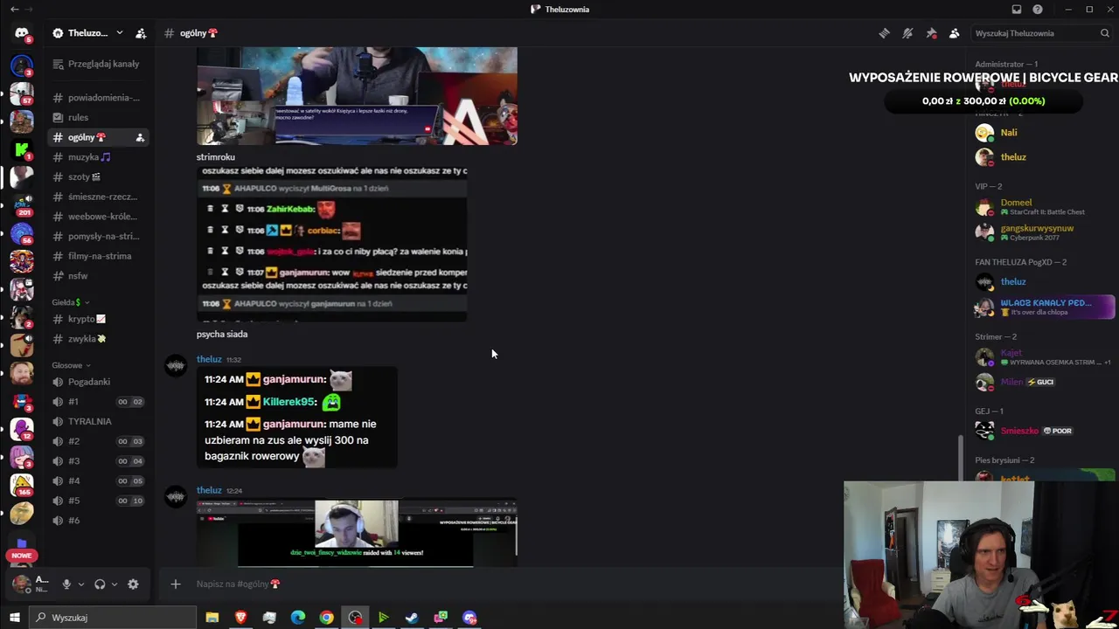
Task: Join voice channel #1
Action: pyautogui.click(x=98, y=402)
